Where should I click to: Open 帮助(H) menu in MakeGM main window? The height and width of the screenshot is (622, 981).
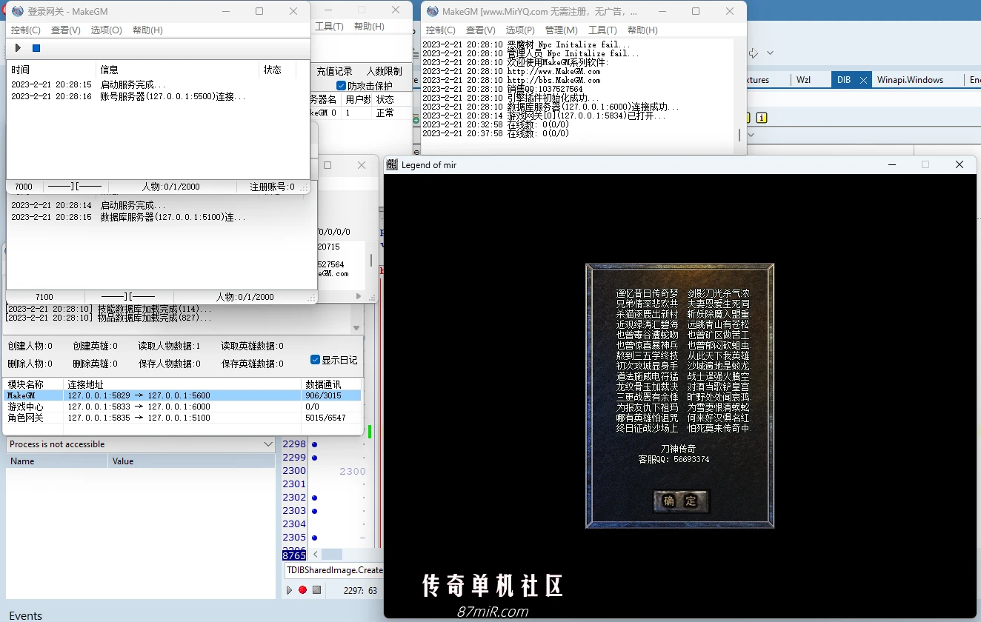642,30
